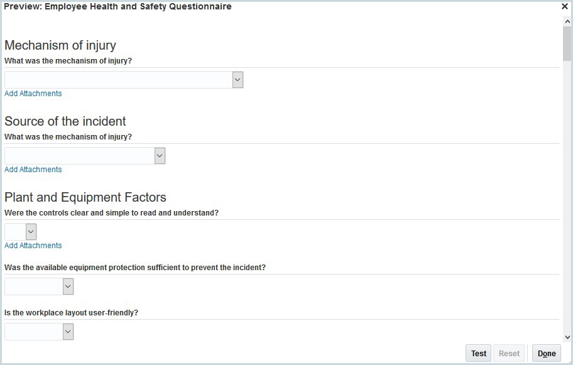Click the vertical scrollbar thumb
The image size is (573, 365).
pos(567,43)
